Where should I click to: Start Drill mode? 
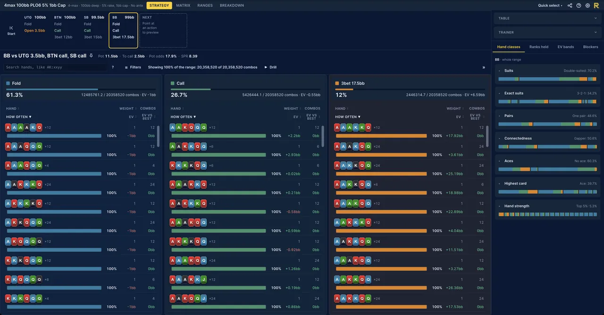pos(270,67)
